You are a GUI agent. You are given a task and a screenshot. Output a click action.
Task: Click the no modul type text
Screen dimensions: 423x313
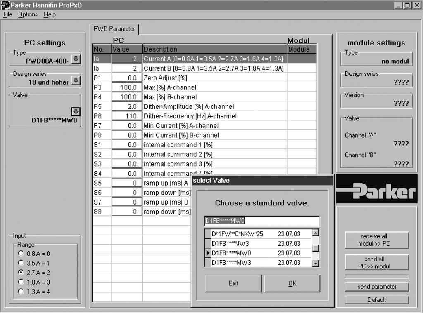coord(395,61)
